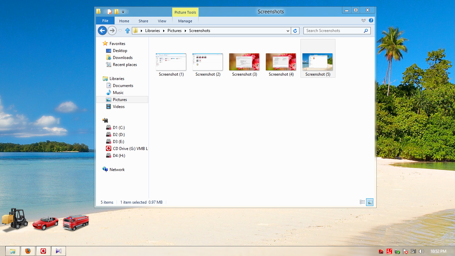Click the Help question mark button
Screen dimensions: 455x256
pyautogui.click(x=371, y=20)
